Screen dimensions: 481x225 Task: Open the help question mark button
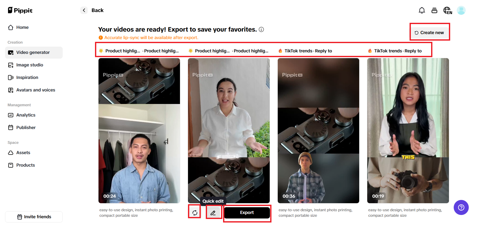pos(461,207)
